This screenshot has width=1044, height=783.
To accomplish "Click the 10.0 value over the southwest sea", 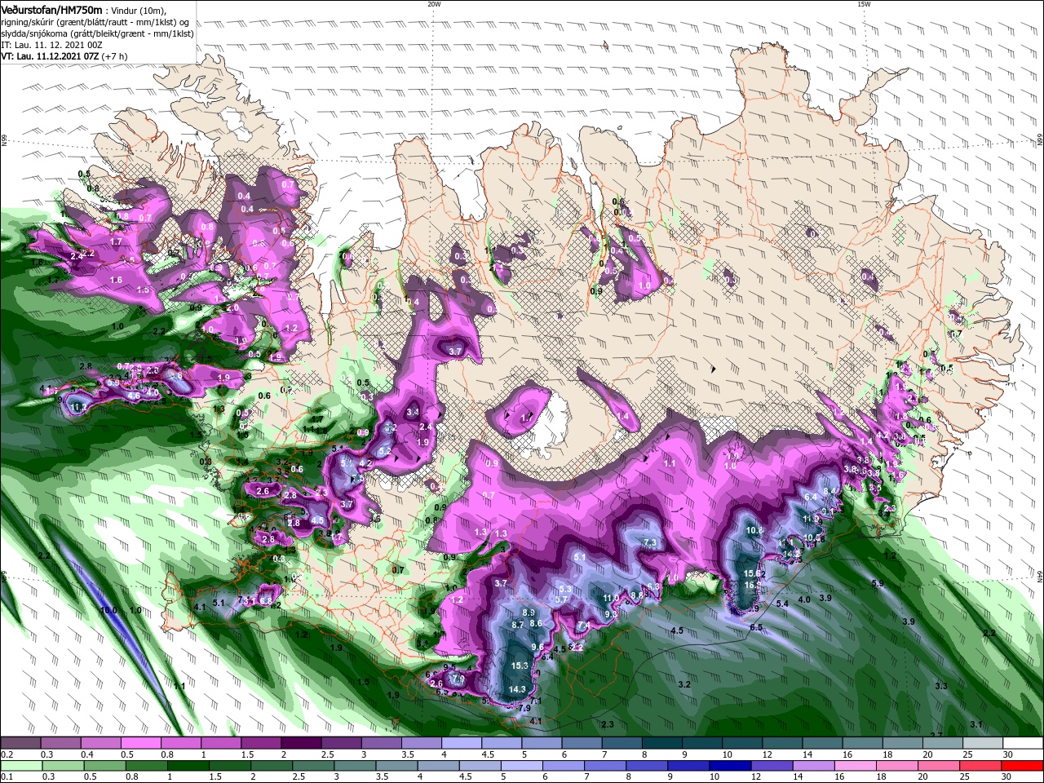I will [109, 610].
